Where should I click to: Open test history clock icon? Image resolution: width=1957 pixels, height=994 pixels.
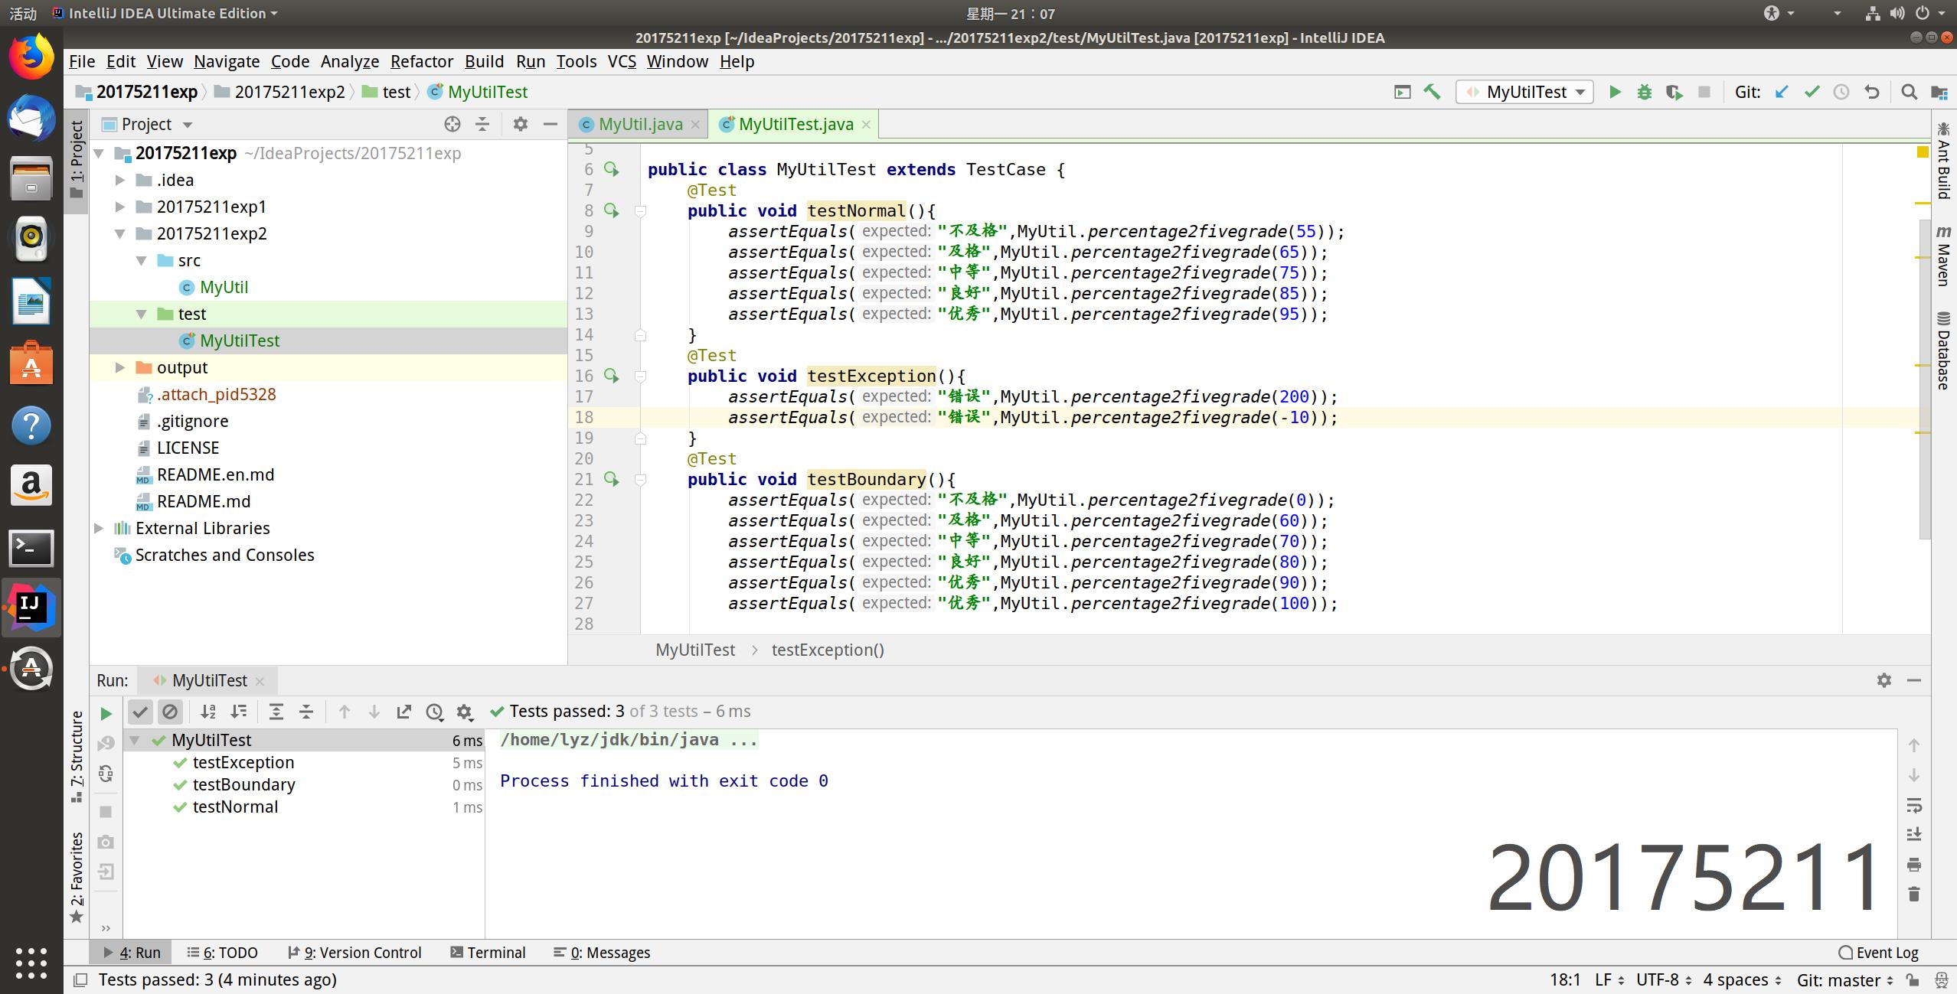click(435, 712)
